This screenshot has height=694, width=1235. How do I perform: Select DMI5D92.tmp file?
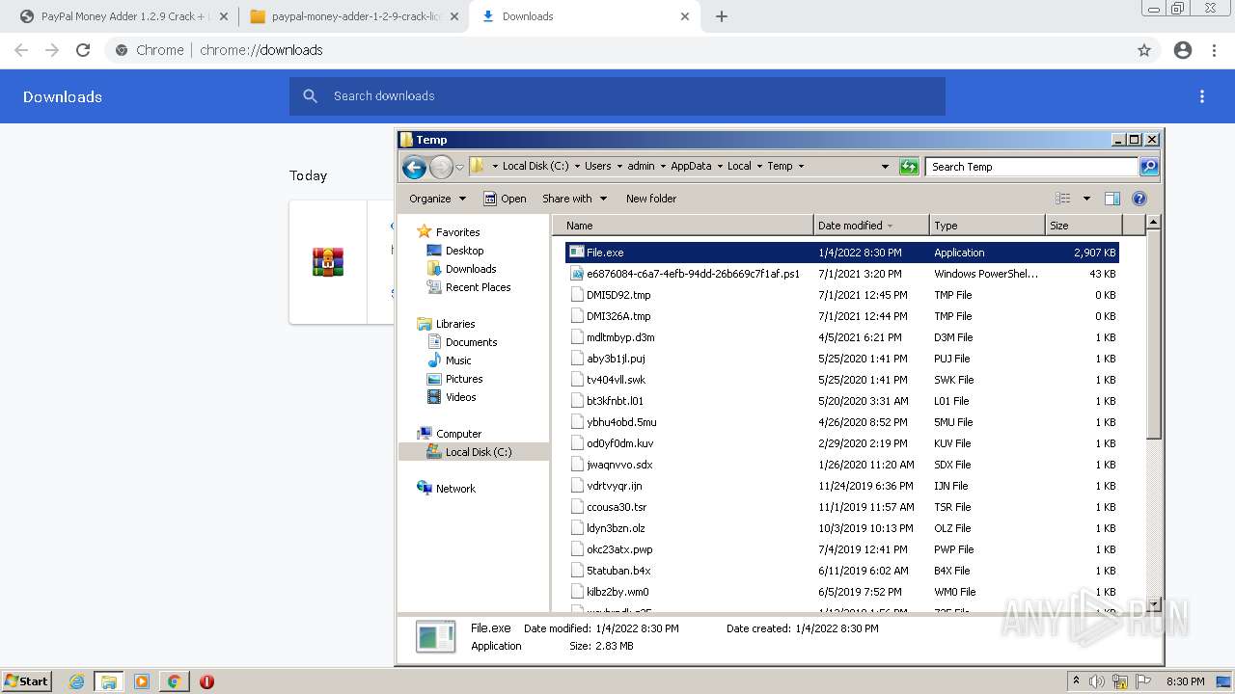tap(842, 295)
